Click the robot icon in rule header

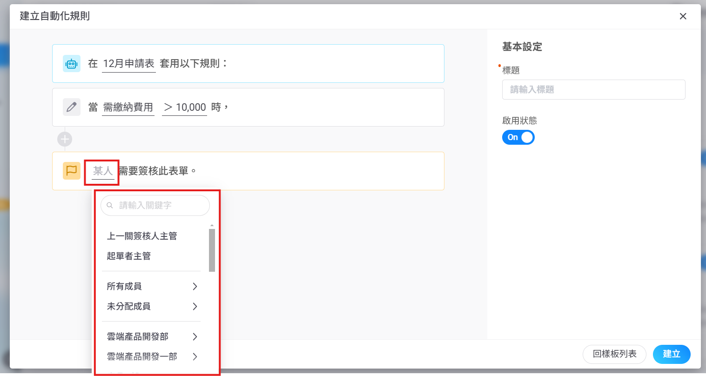[71, 63]
